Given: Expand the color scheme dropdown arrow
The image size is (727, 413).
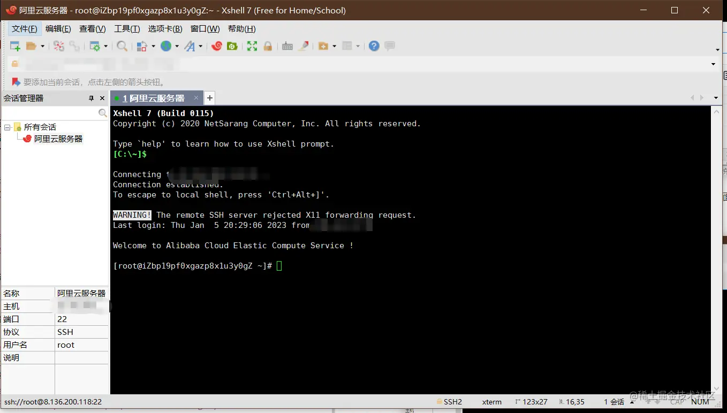Looking at the screenshot, I should click(153, 46).
